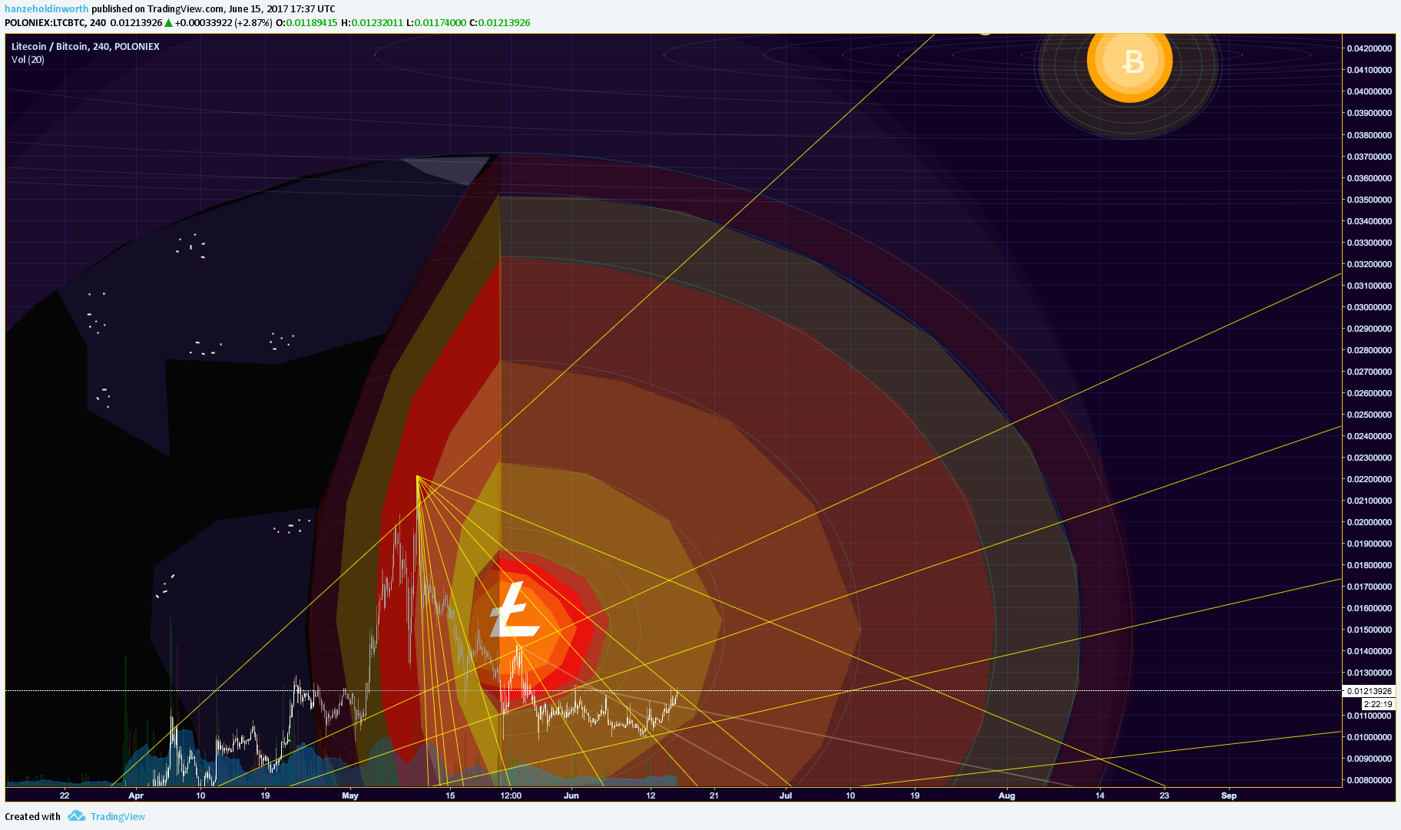Image resolution: width=1401 pixels, height=830 pixels.
Task: Click the Jun label on time axis
Action: tap(571, 795)
